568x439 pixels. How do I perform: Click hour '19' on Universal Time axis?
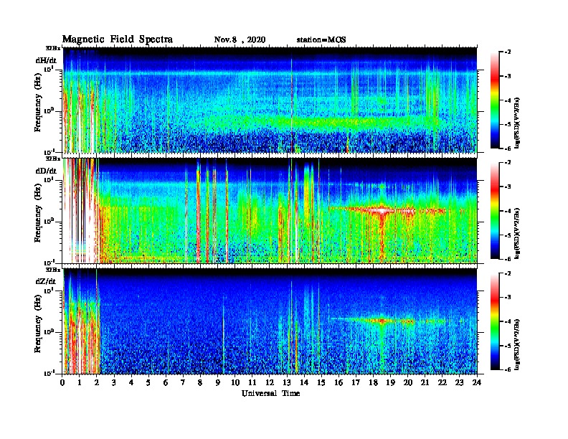click(390, 382)
